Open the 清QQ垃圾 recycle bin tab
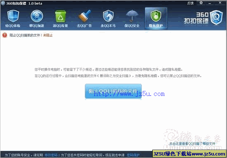227x158 pixels. [x=60, y=19]
